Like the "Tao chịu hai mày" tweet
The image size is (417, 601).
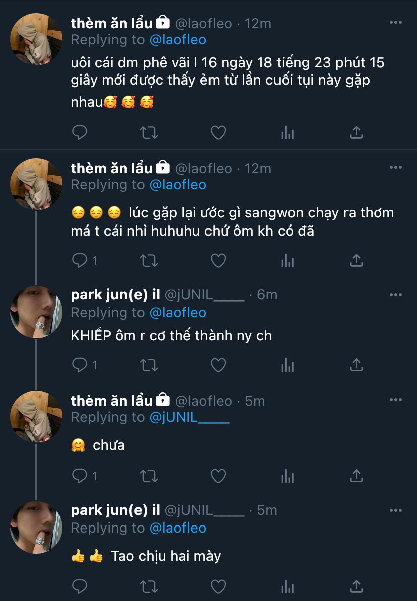[218, 586]
